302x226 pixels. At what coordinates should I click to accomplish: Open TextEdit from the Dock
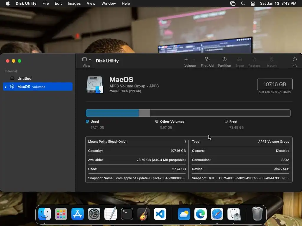(111, 214)
